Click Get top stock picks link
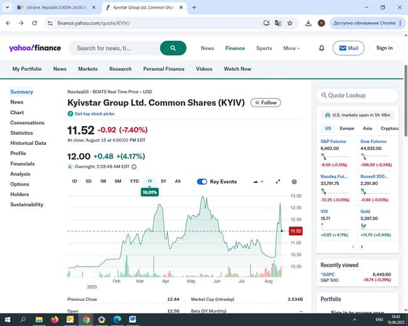Viewport: 408px width, 326px height. click(94, 113)
